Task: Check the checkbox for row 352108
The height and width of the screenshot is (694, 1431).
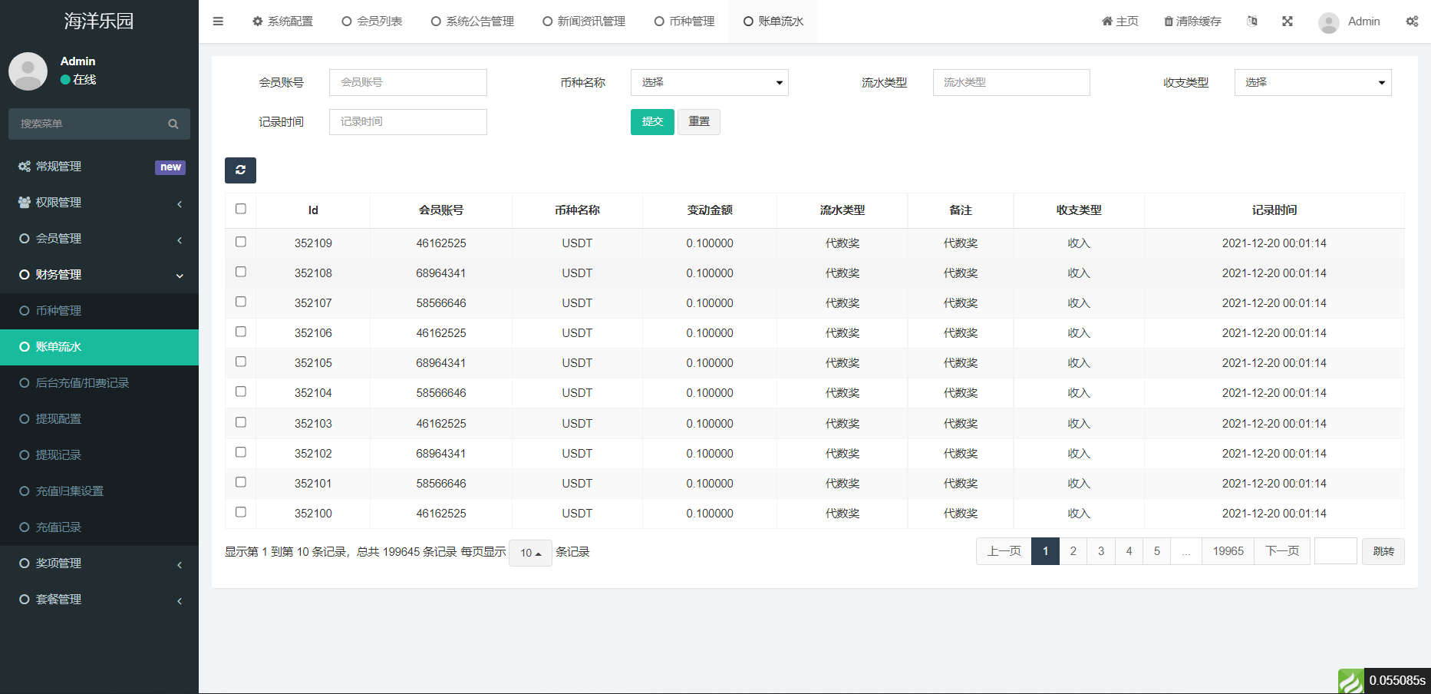Action: click(x=241, y=272)
